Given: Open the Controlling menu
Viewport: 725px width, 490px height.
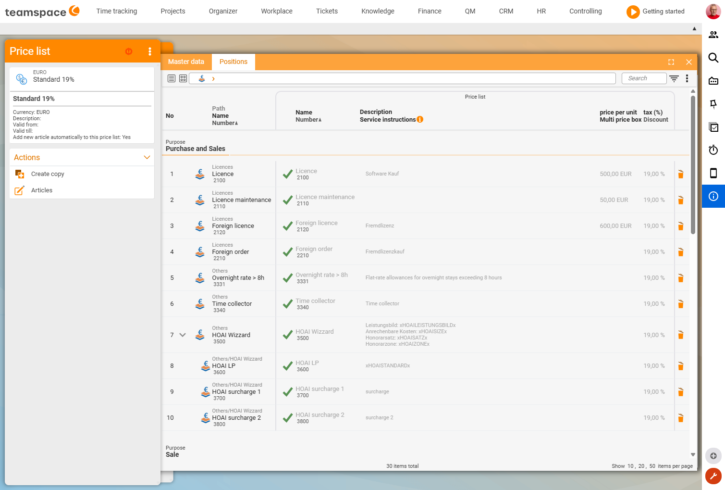Looking at the screenshot, I should click(586, 11).
